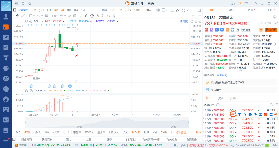
Task: Open stock panel settings gear icon
Action: (x=275, y=17)
